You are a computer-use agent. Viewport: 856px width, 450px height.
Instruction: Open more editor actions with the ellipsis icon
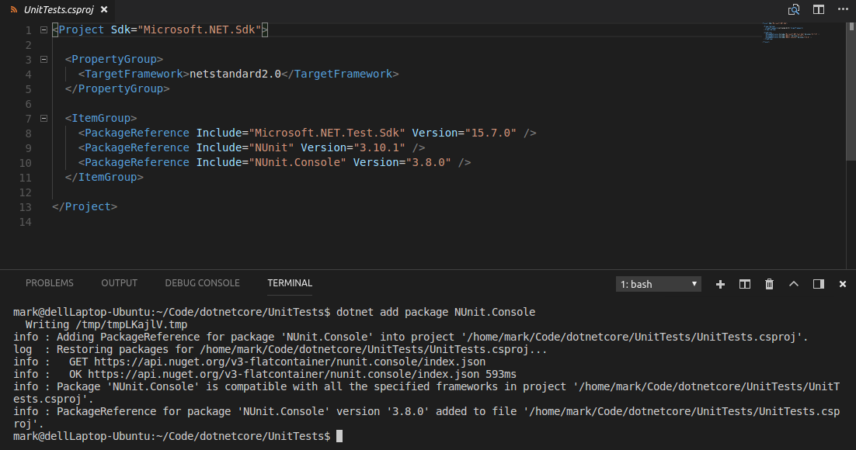(843, 8)
